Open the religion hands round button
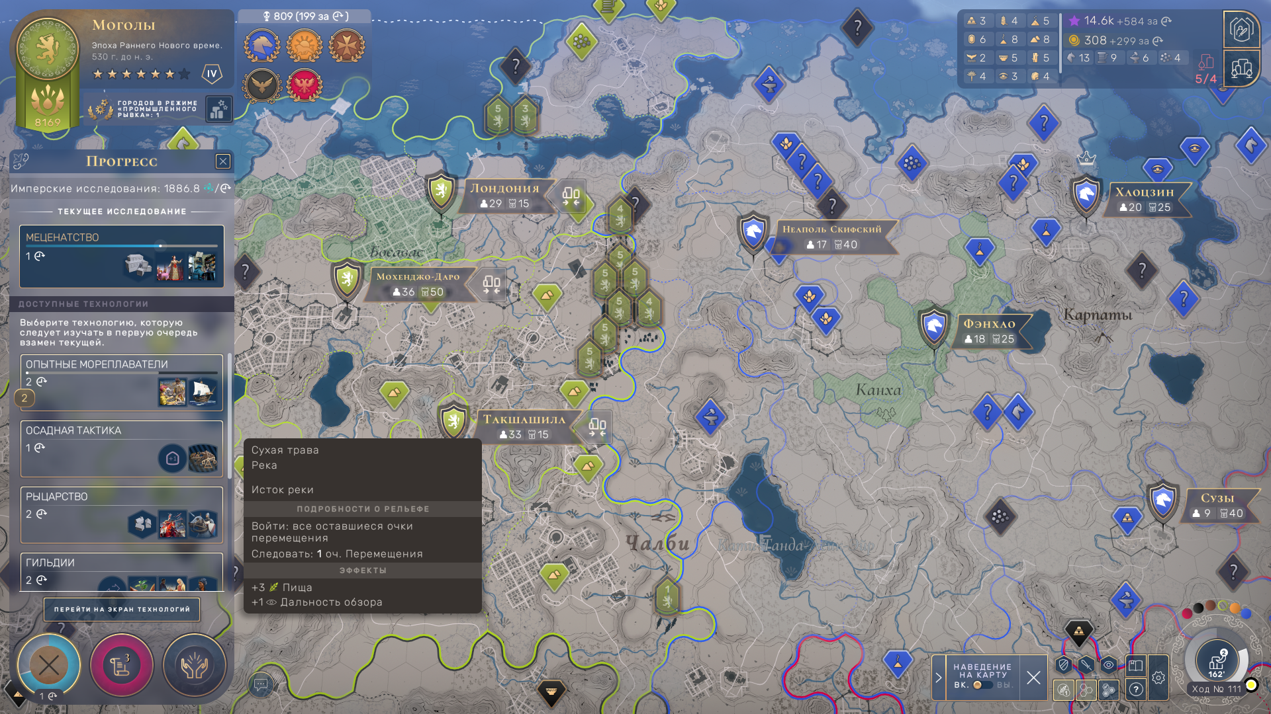 click(x=194, y=665)
